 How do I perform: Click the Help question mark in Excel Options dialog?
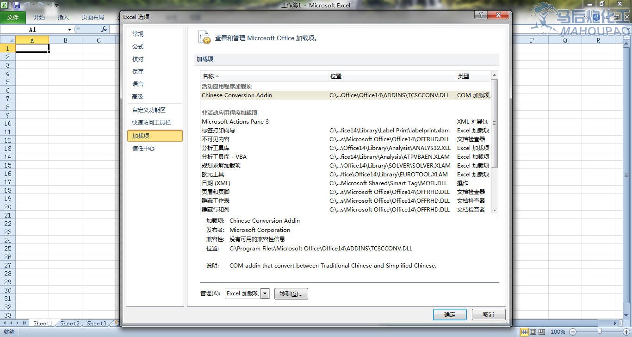(481, 15)
